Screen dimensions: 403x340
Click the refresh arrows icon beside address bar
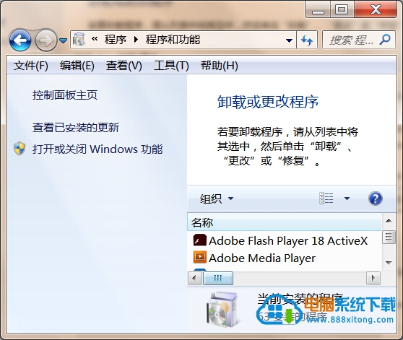(x=307, y=40)
